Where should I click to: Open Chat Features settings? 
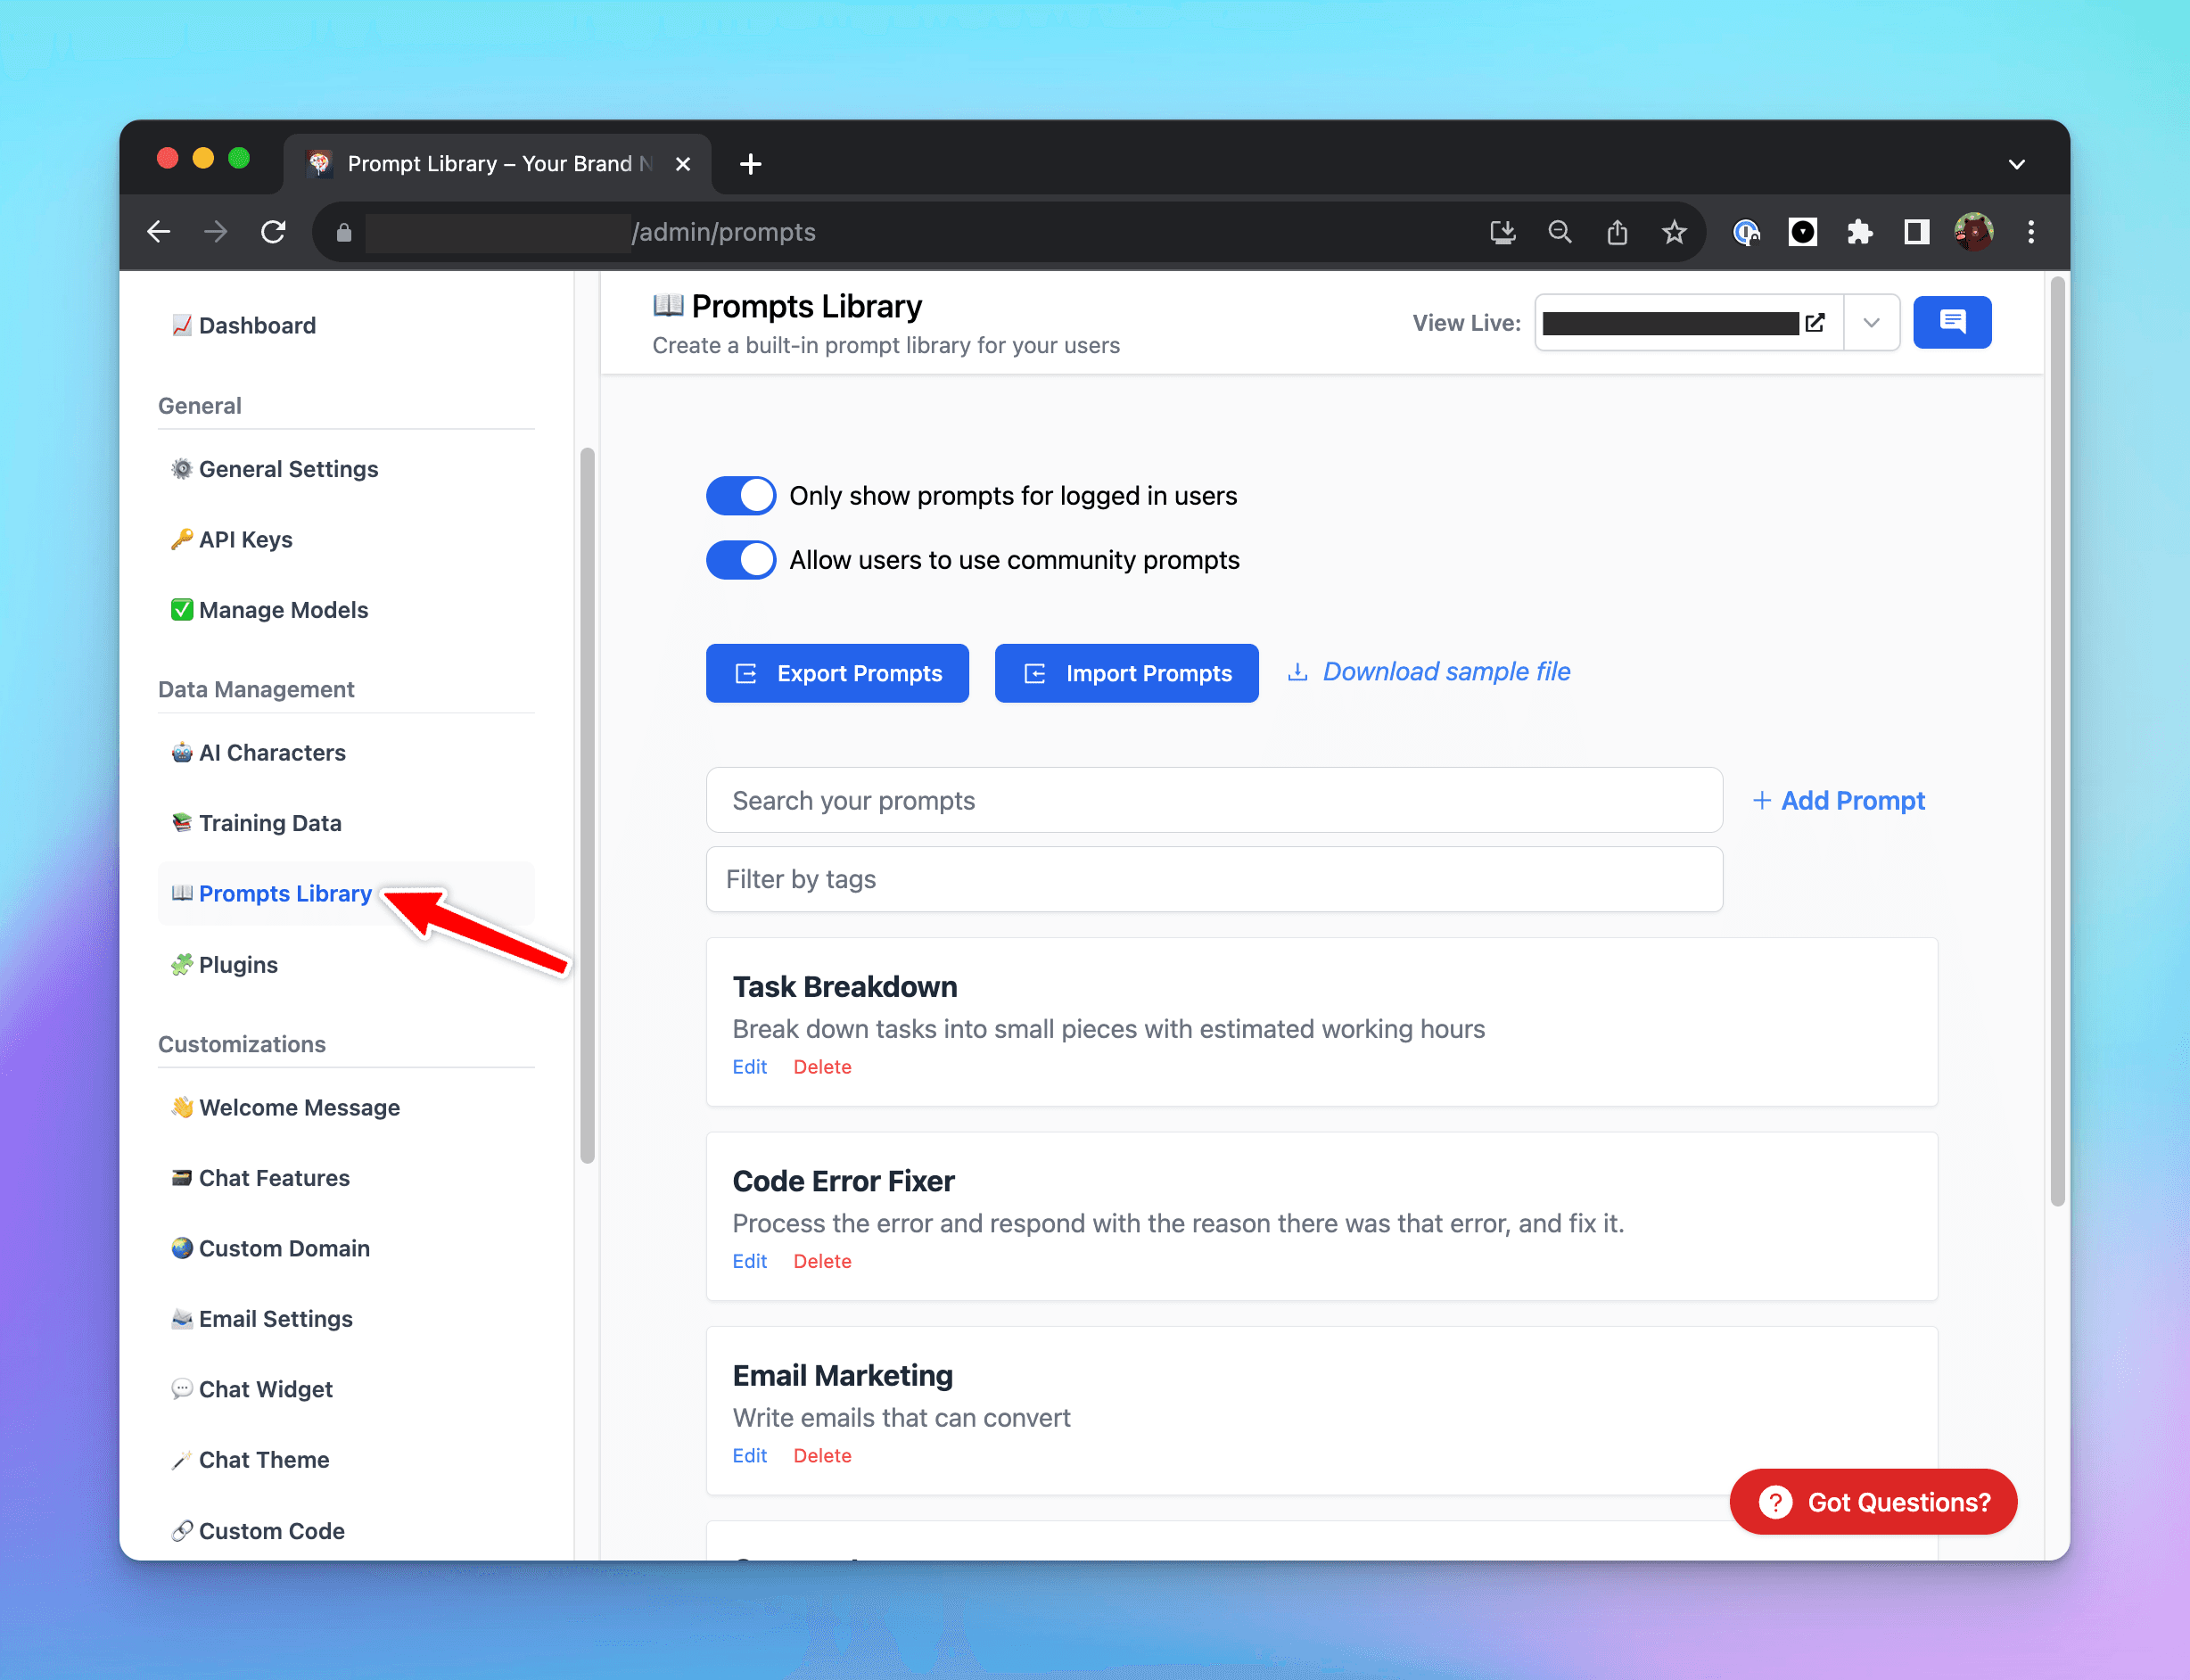pyautogui.click(x=273, y=1177)
